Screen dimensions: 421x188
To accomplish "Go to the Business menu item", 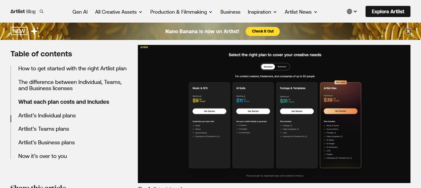I will coord(230,12).
